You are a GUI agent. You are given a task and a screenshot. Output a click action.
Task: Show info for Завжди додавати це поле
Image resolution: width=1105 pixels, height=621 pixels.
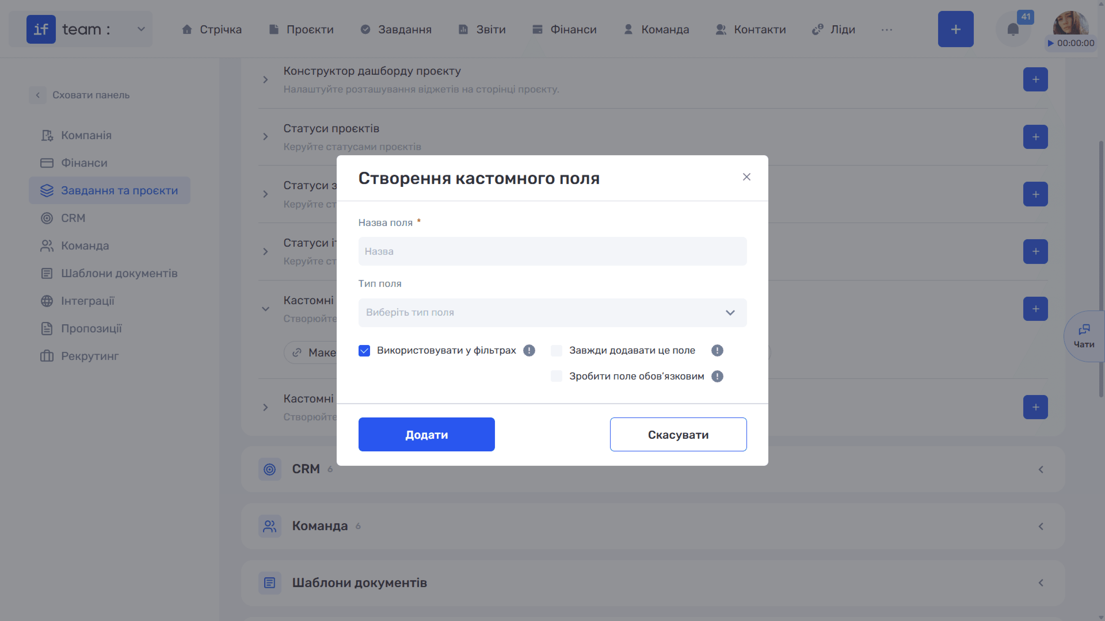pyautogui.click(x=717, y=350)
